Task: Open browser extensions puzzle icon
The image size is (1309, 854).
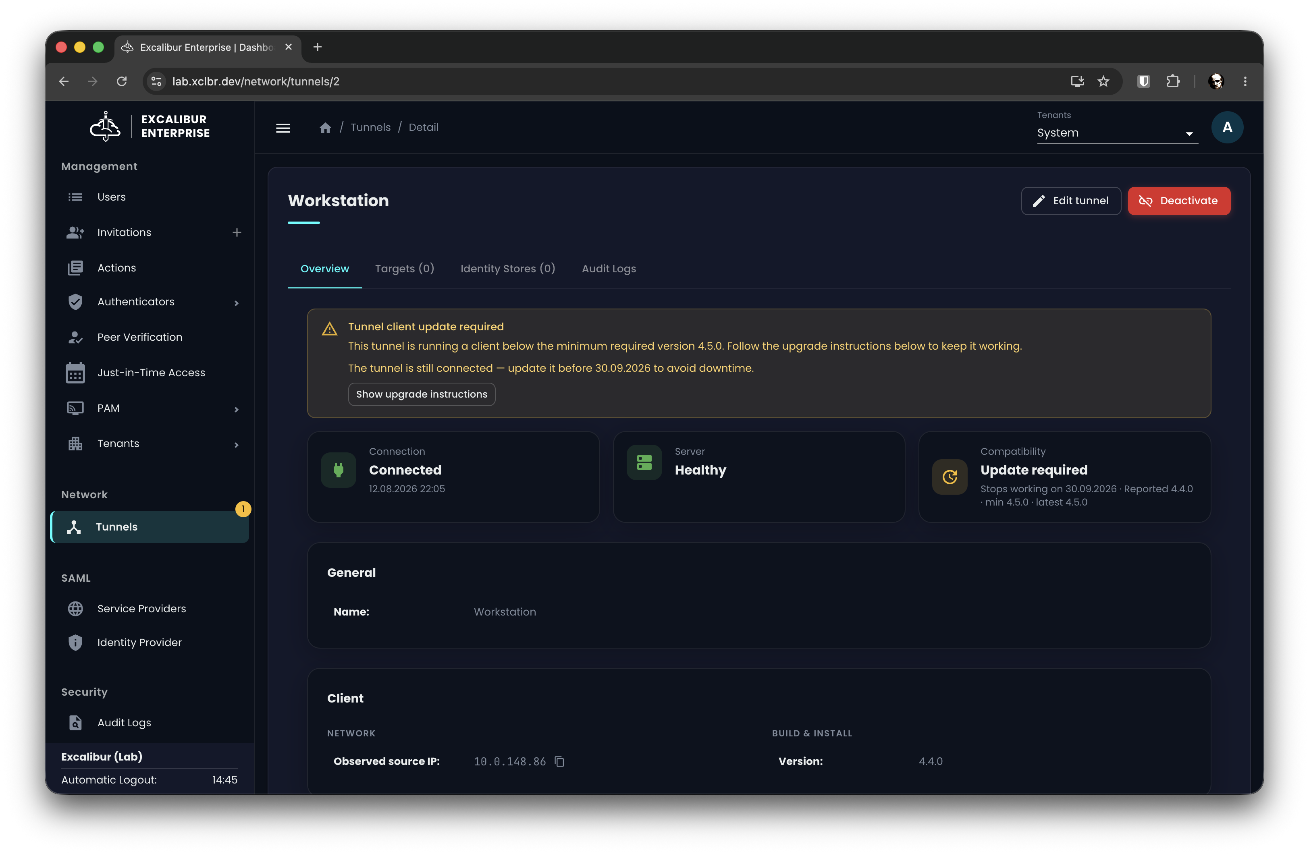Action: (x=1173, y=81)
